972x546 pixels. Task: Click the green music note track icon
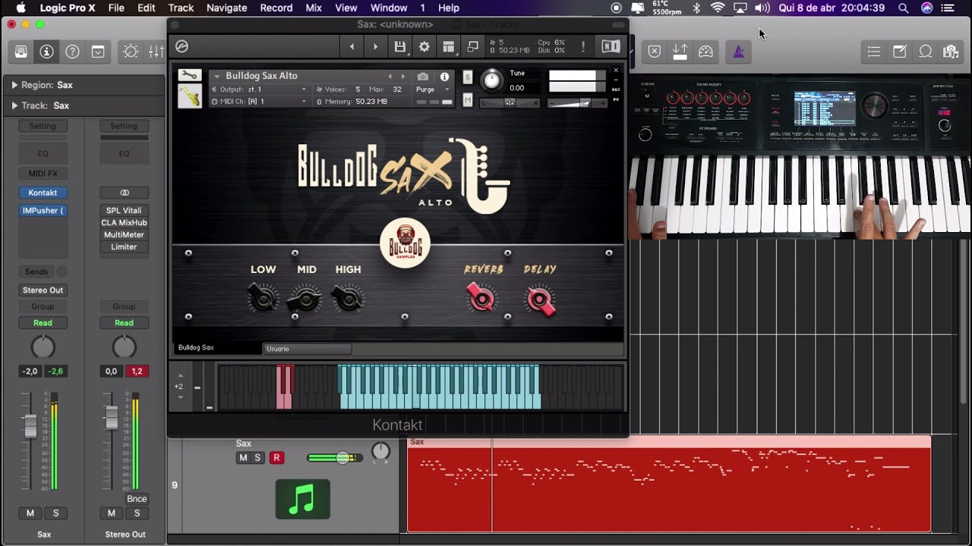coord(302,499)
